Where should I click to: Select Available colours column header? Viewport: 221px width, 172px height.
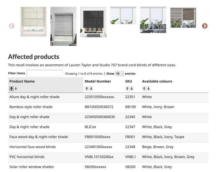[157, 81]
